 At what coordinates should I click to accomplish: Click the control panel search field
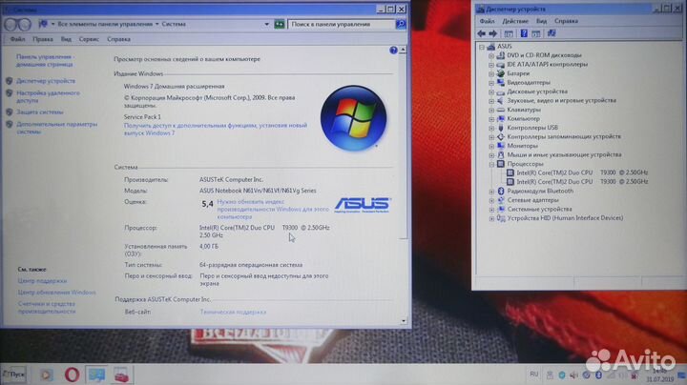(x=341, y=24)
